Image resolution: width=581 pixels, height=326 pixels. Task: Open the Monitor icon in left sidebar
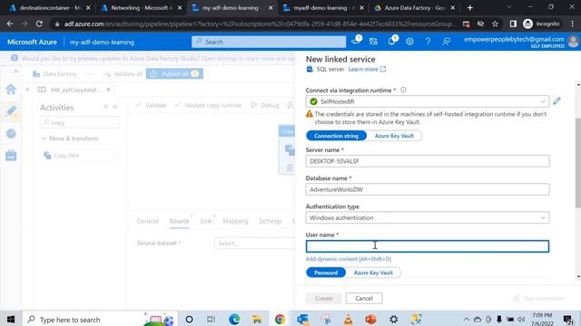(x=11, y=133)
